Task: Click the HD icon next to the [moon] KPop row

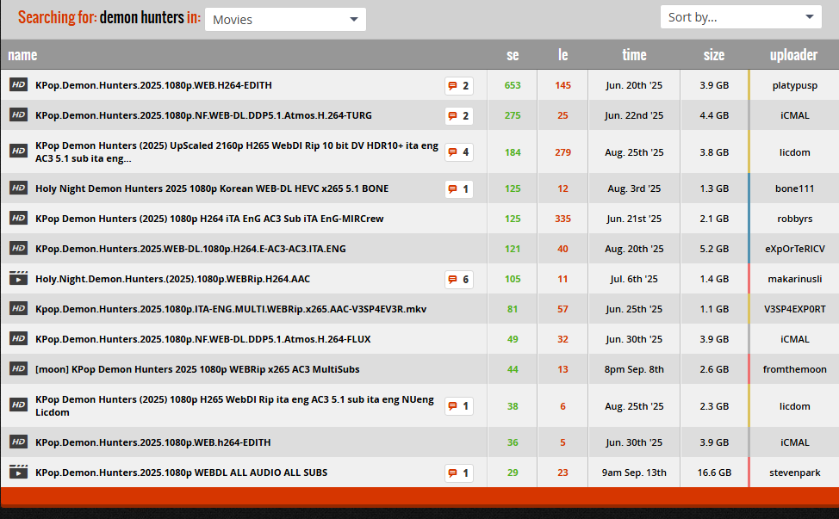Action: [18, 369]
